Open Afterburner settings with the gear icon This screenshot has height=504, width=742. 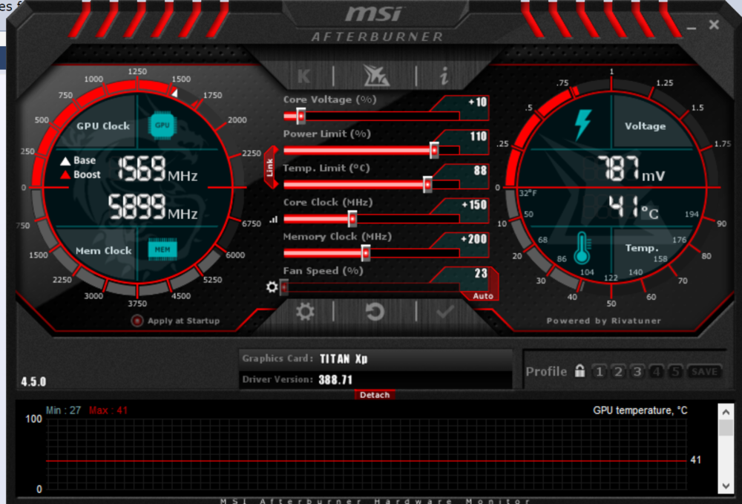tap(304, 312)
